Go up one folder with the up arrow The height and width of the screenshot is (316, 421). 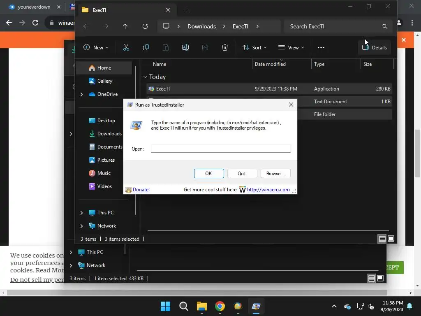[125, 26]
